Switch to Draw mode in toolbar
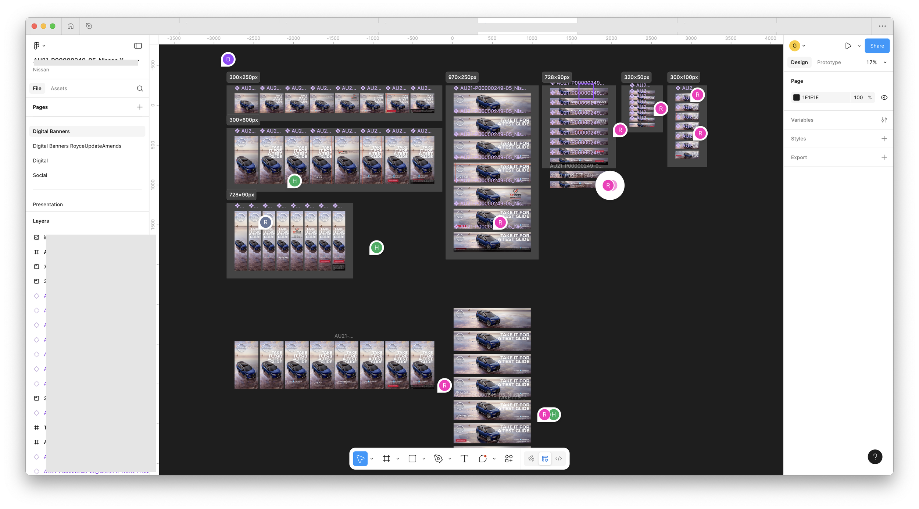Image resolution: width=919 pixels, height=509 pixels. (531, 459)
